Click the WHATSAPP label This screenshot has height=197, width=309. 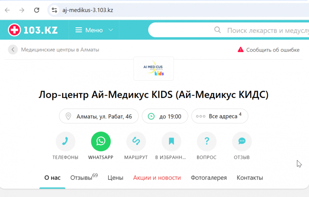click(101, 158)
